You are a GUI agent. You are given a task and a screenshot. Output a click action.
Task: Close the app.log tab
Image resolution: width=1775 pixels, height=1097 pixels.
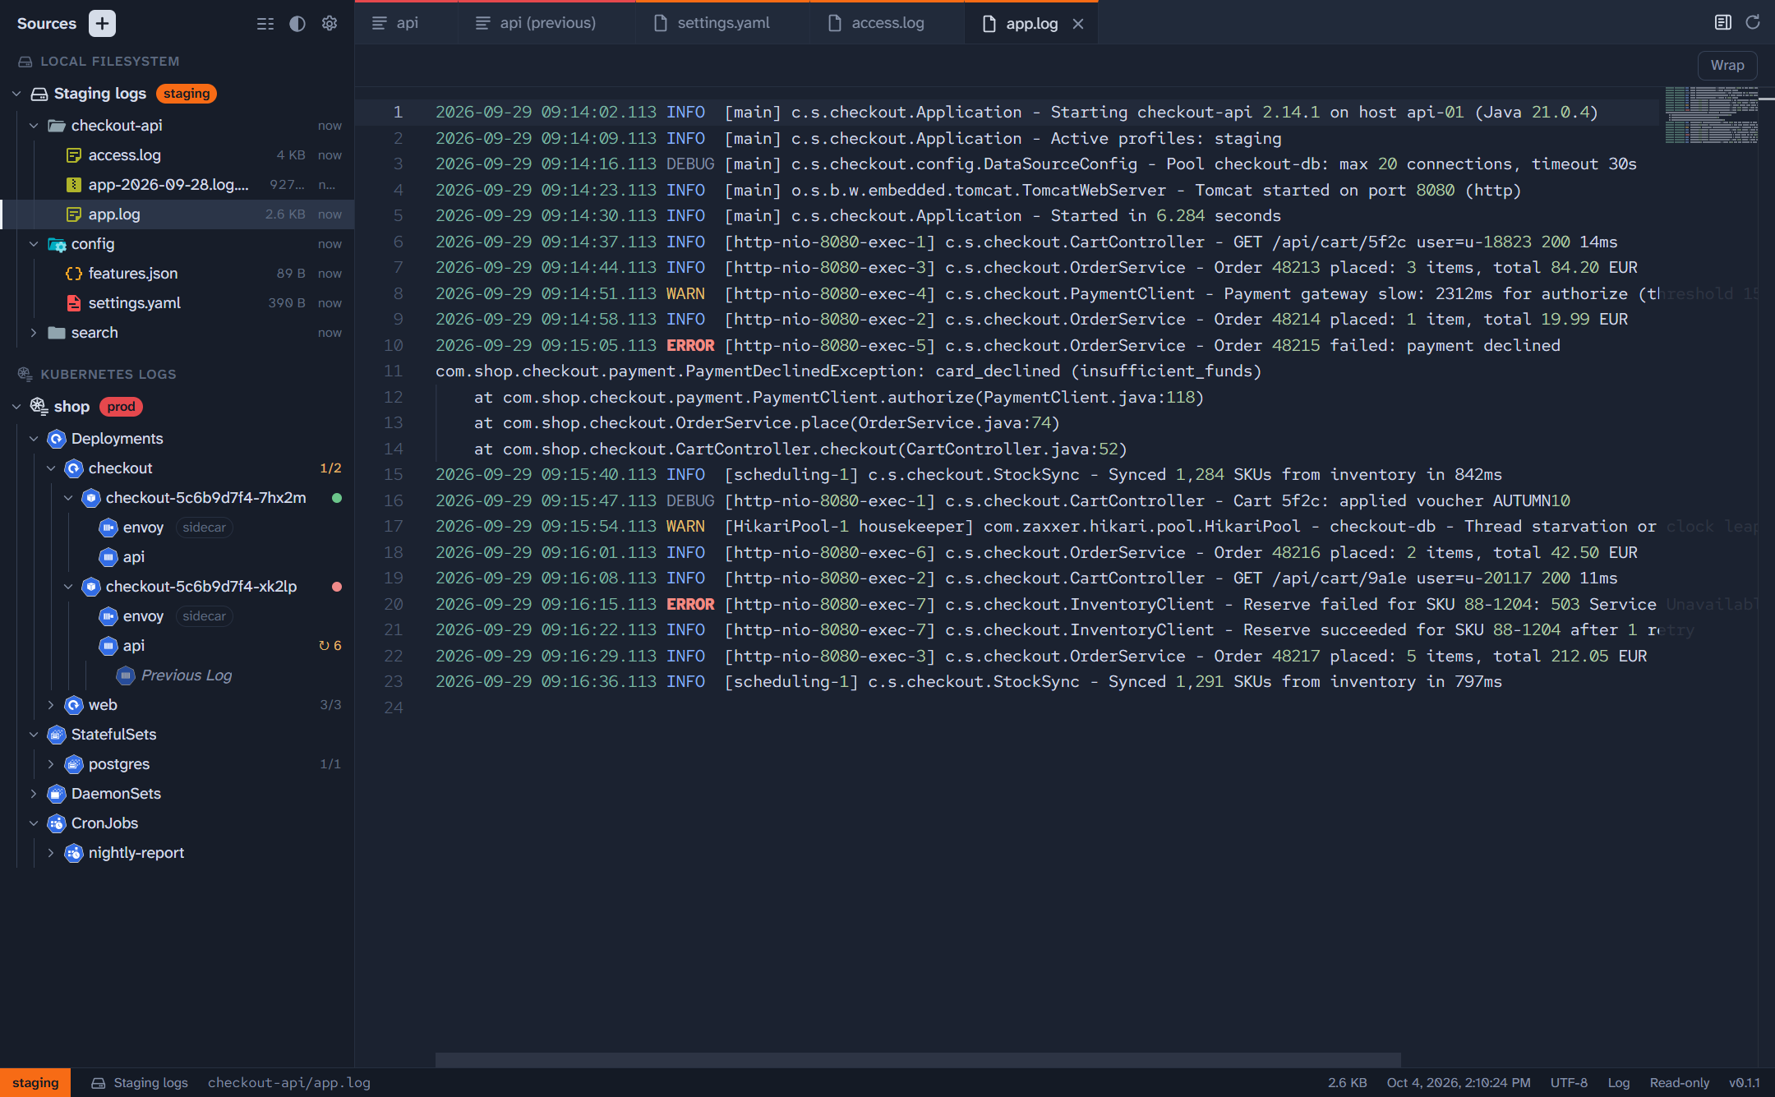coord(1078,25)
